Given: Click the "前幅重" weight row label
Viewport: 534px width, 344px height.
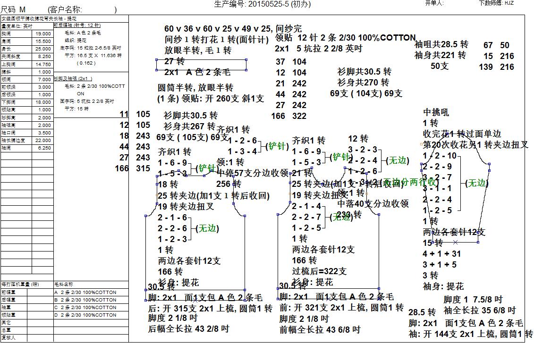Looking at the screenshot, I should point(8,292).
